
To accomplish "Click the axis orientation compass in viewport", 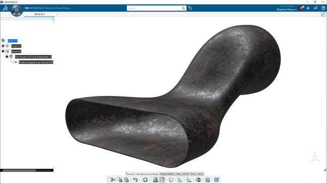I will [315, 157].
